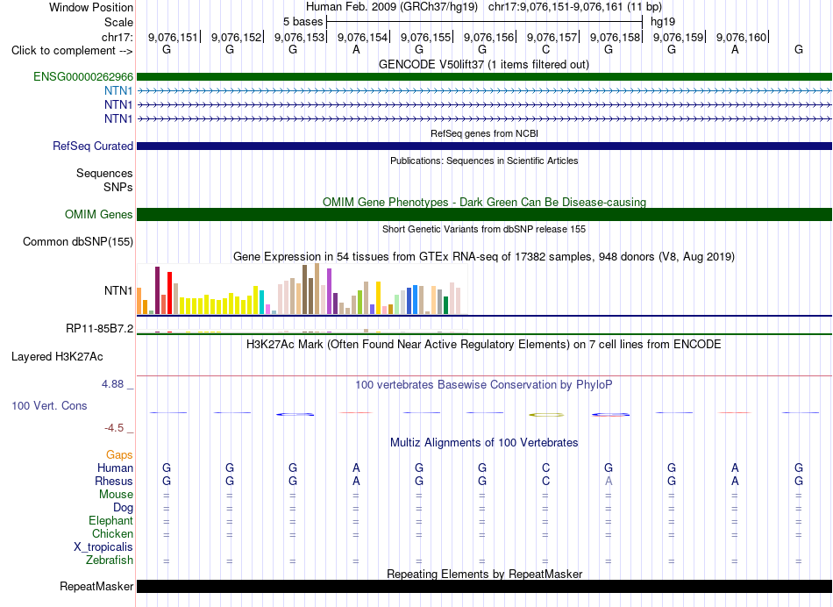Viewport: 833px width, 607px height.
Task: Click the X_tropicalis species label
Action: (x=103, y=547)
